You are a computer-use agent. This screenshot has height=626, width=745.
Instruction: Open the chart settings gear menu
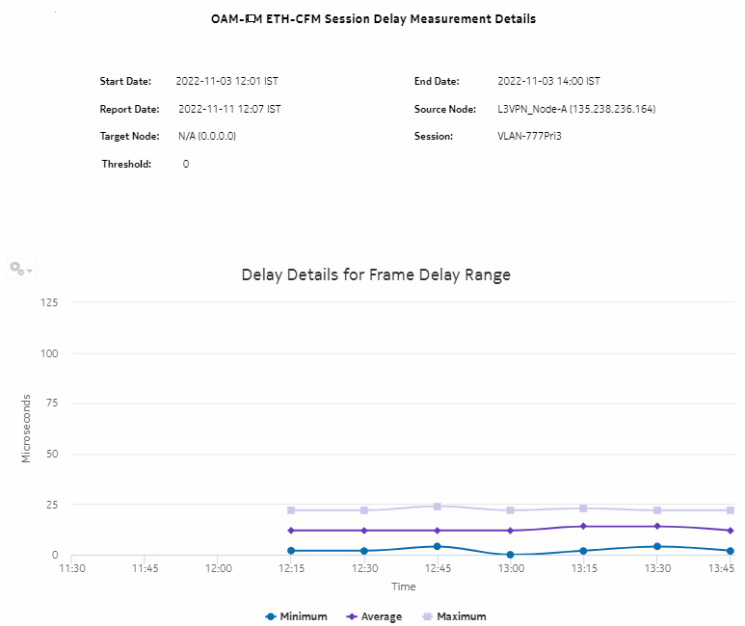click(x=21, y=269)
